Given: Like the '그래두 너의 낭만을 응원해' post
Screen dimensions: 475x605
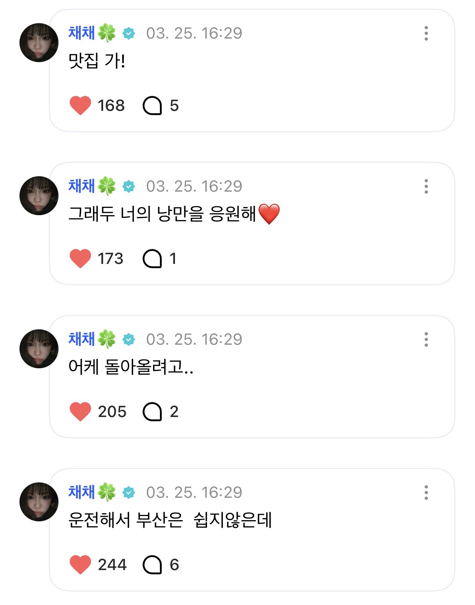Looking at the screenshot, I should [x=80, y=259].
